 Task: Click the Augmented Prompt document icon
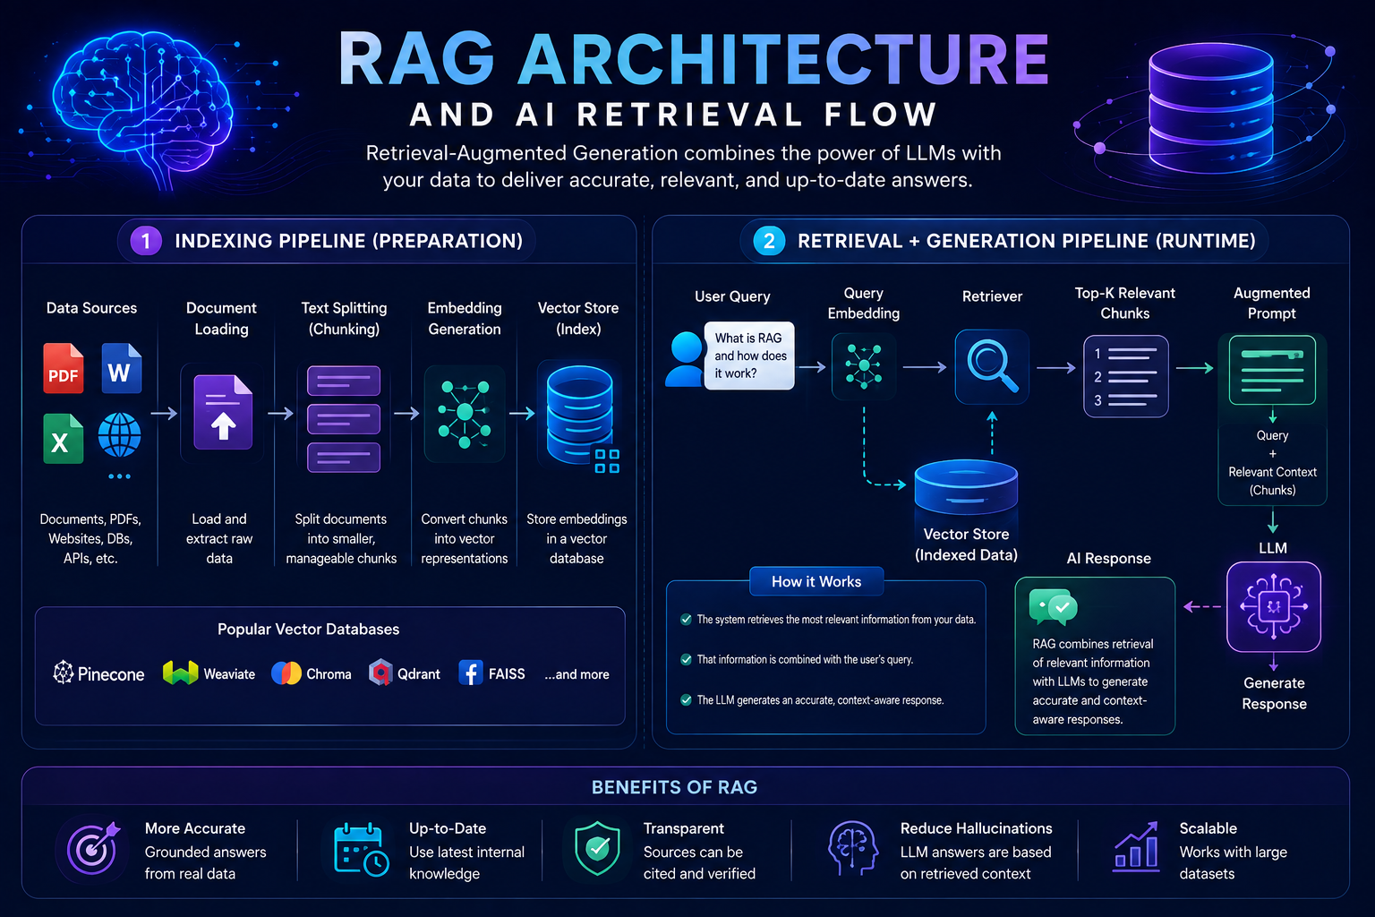tap(1272, 370)
